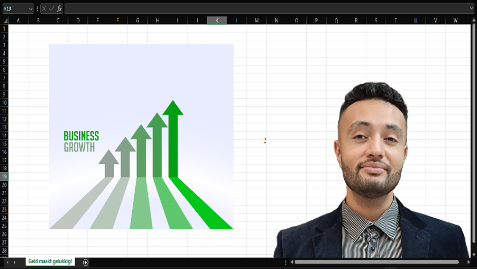The image size is (477, 269).
Task: Click the Enter checkmark in formula bar
Action: [51, 9]
